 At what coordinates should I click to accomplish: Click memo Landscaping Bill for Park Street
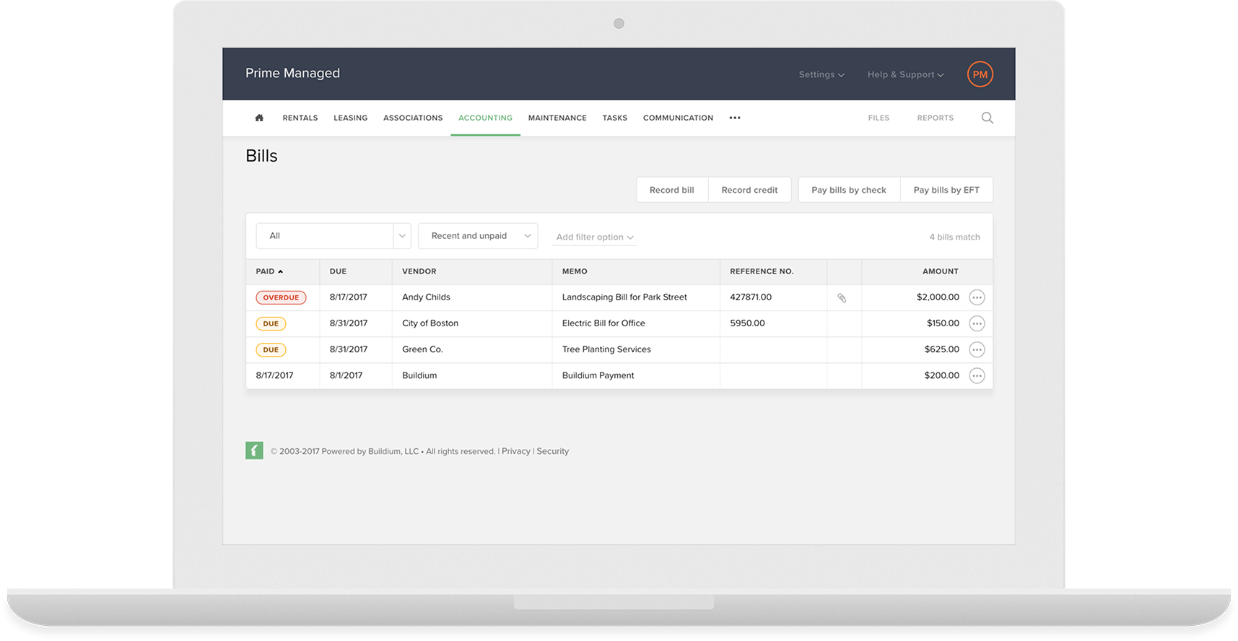(624, 297)
